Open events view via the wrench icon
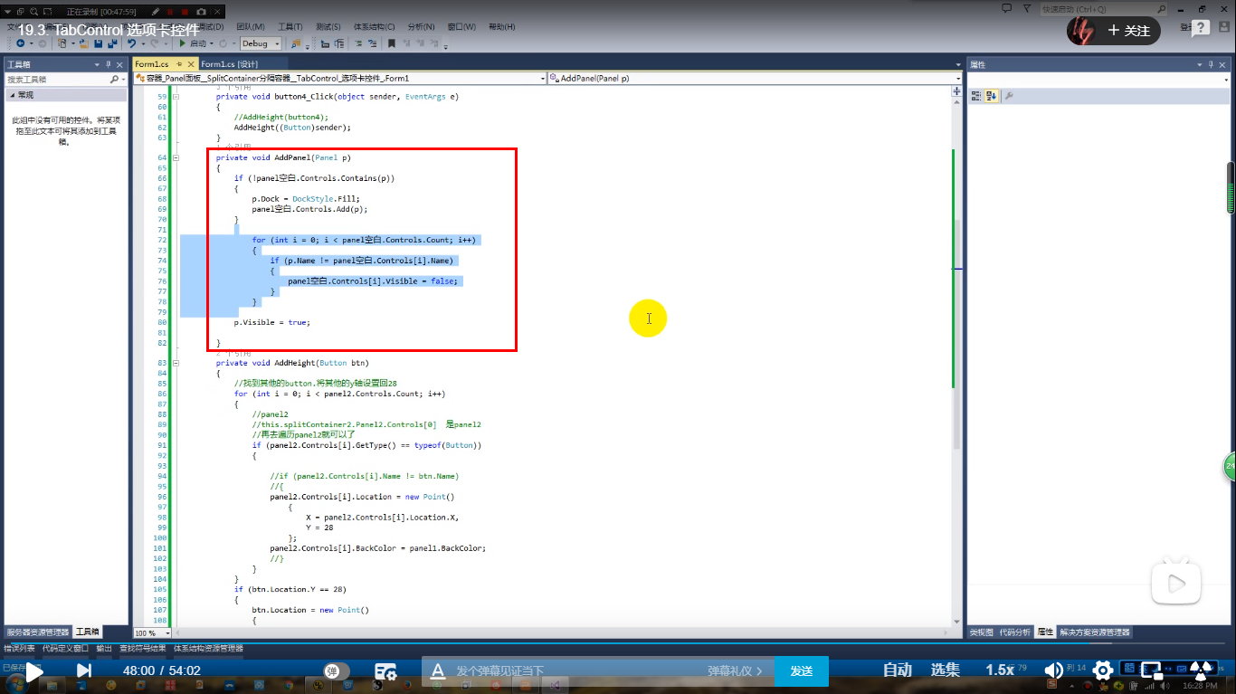The height and width of the screenshot is (694, 1236). (x=1009, y=94)
